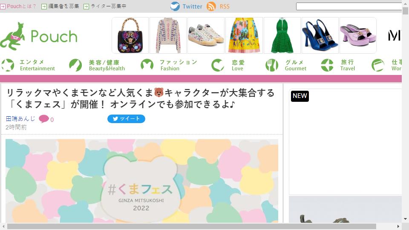
Task: Click the pink comment bubble icon
Action: coord(44,119)
